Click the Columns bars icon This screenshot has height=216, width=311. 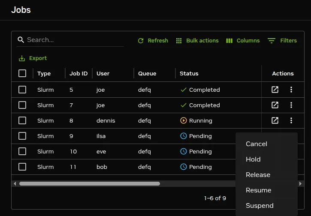click(x=229, y=41)
